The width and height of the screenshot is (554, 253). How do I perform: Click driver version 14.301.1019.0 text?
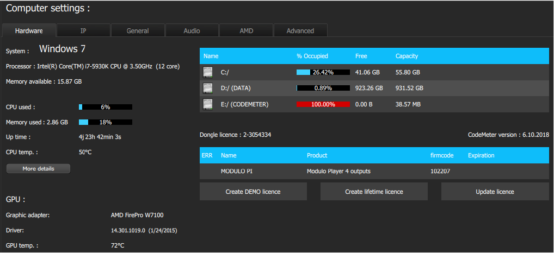144,231
